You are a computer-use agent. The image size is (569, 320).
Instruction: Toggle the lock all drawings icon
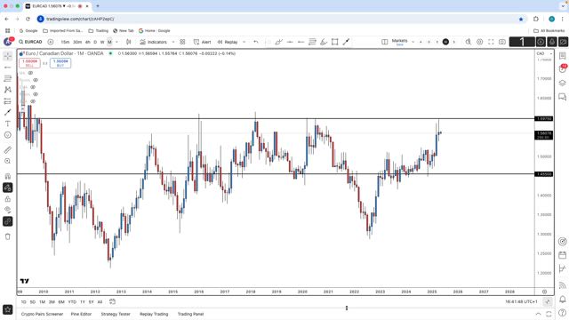8,199
